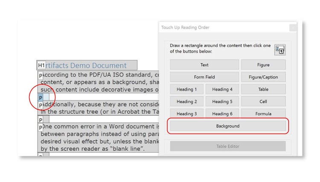Click P tag beside 'Additionally, because'
This screenshot has width=320, height=182.
pos(41,105)
